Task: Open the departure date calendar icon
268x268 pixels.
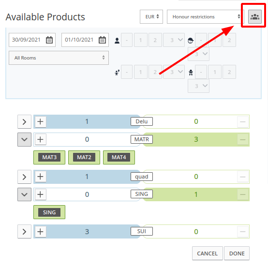Action: coord(102,40)
